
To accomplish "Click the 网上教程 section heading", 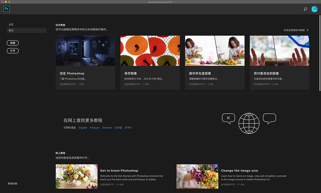I will [x=60, y=153].
